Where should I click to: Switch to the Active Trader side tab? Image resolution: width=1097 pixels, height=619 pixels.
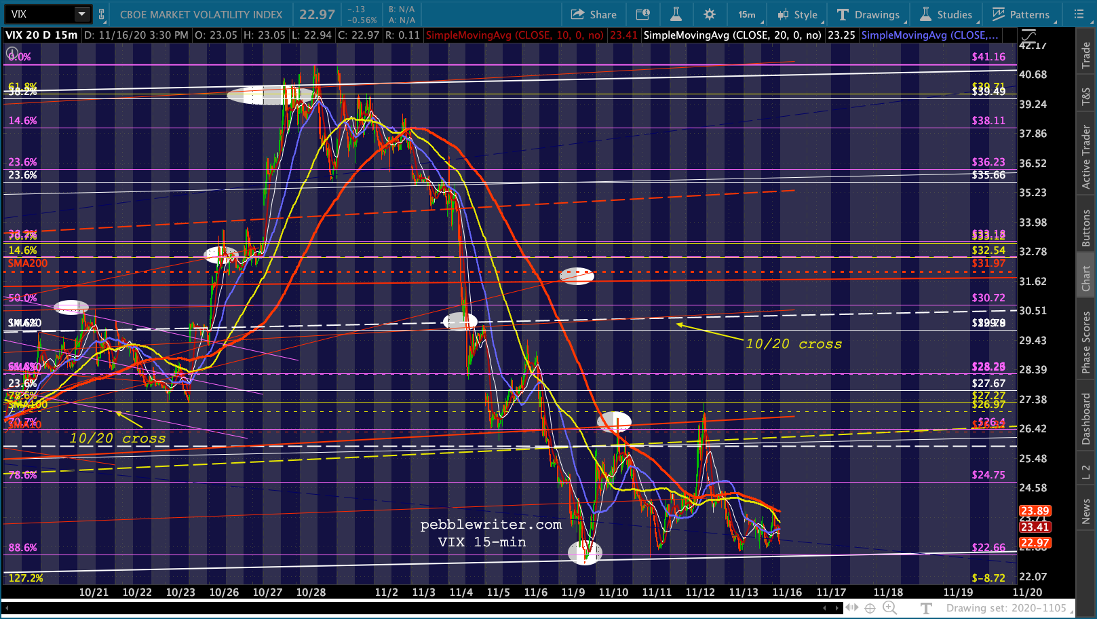pos(1086,157)
